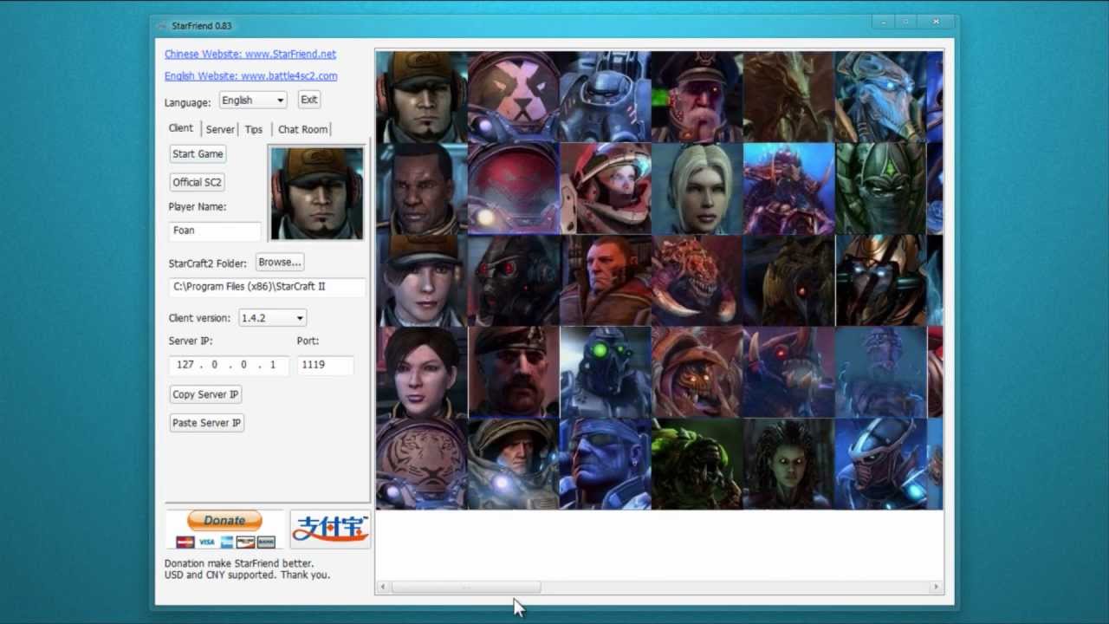Pick the pink panda helmet portrait
The image size is (1109, 624).
(x=513, y=96)
